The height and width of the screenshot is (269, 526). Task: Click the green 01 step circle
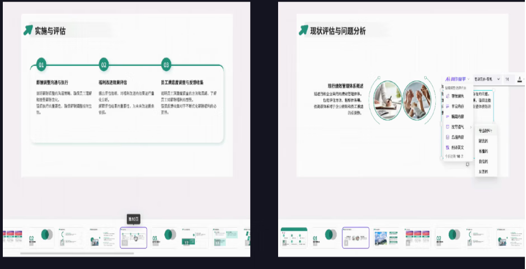(x=41, y=65)
